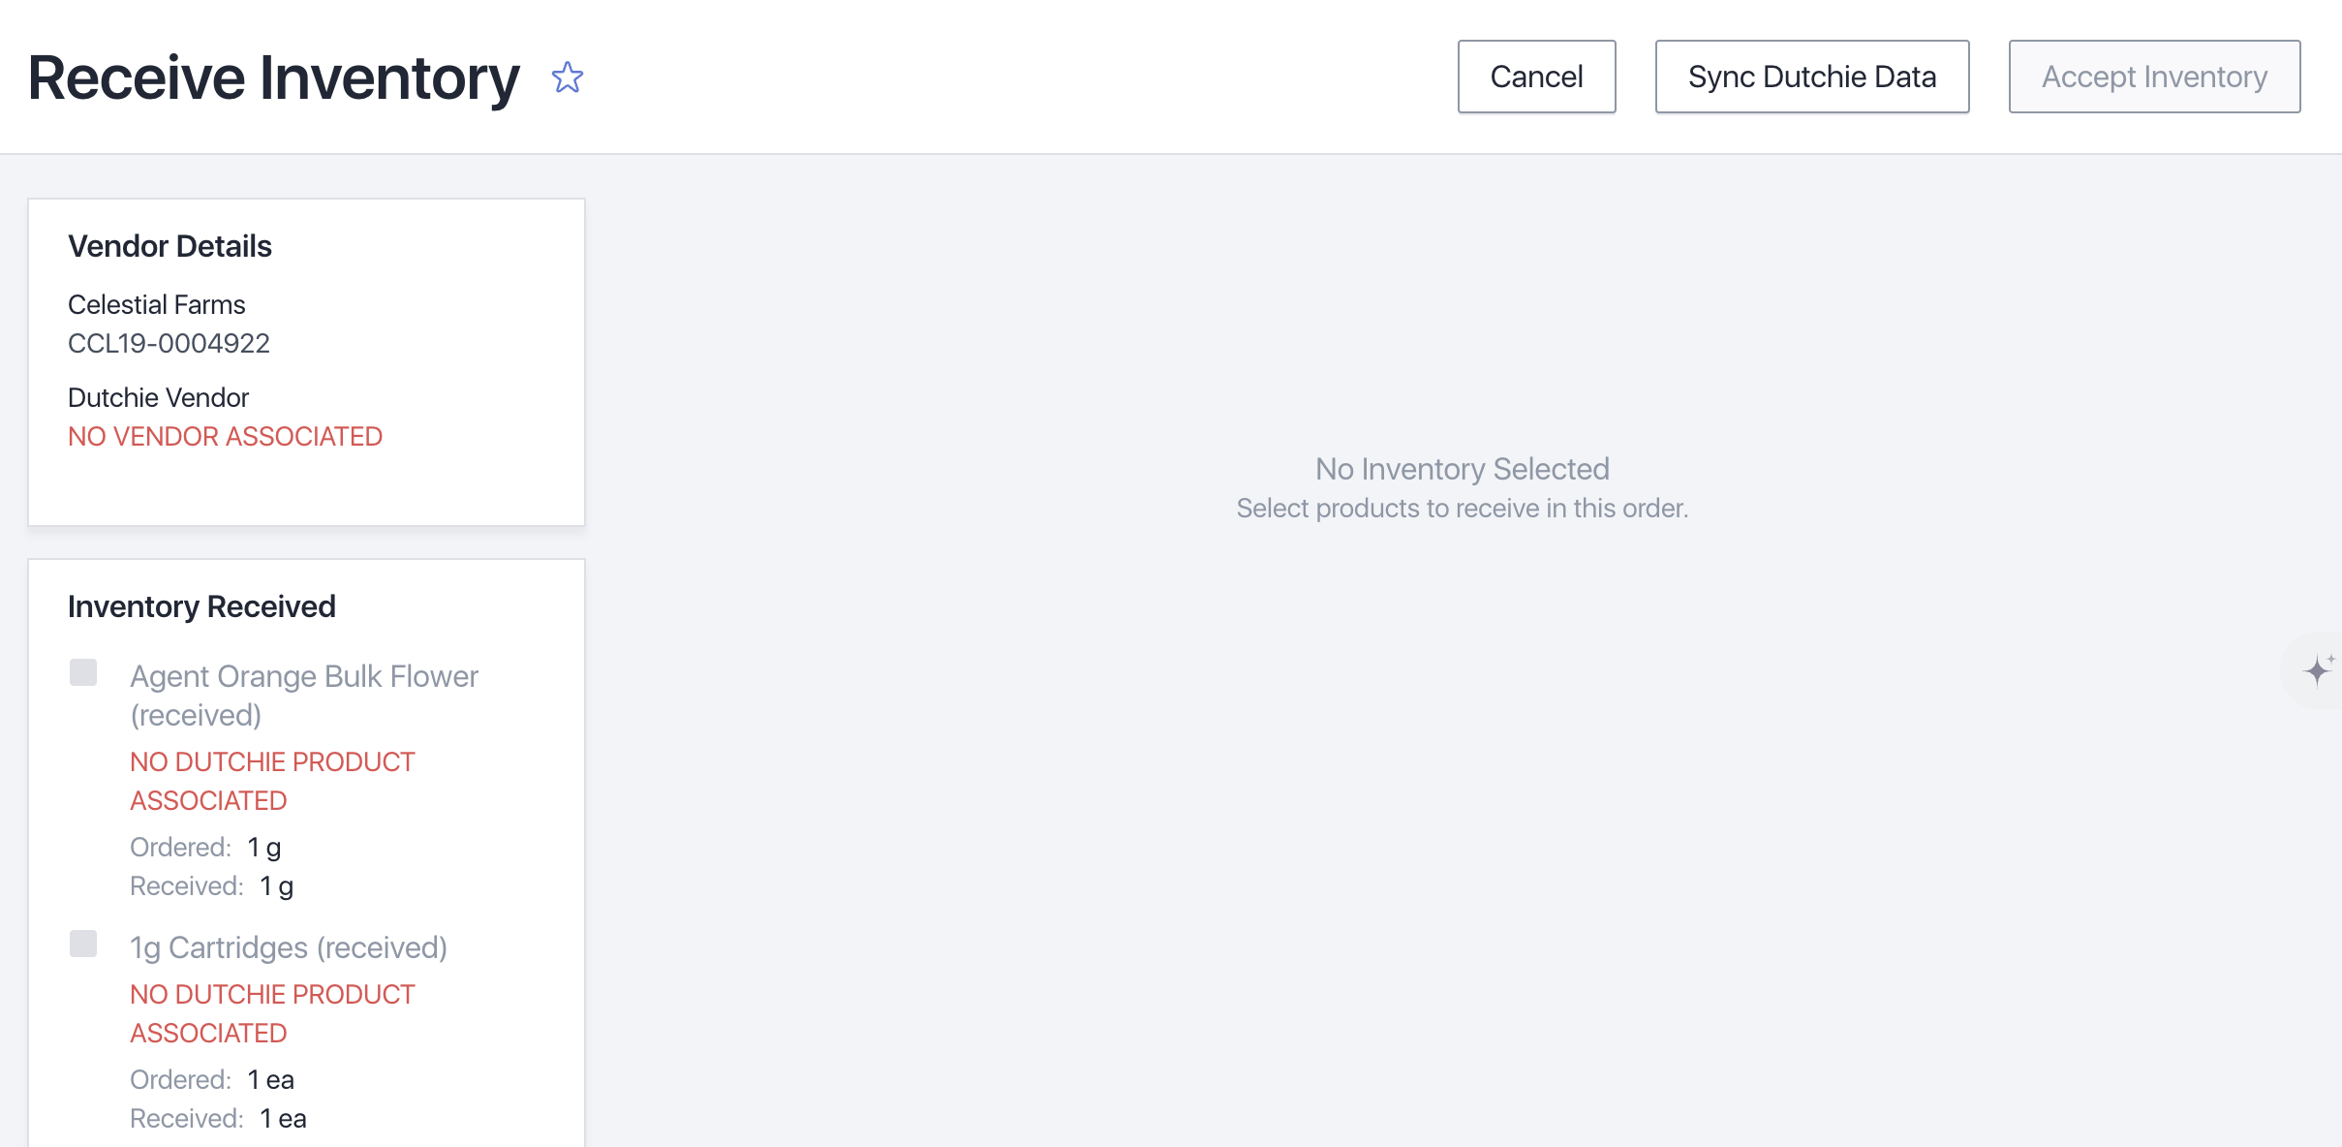Check the Agent Orange Bulk Flower checkbox

83,672
